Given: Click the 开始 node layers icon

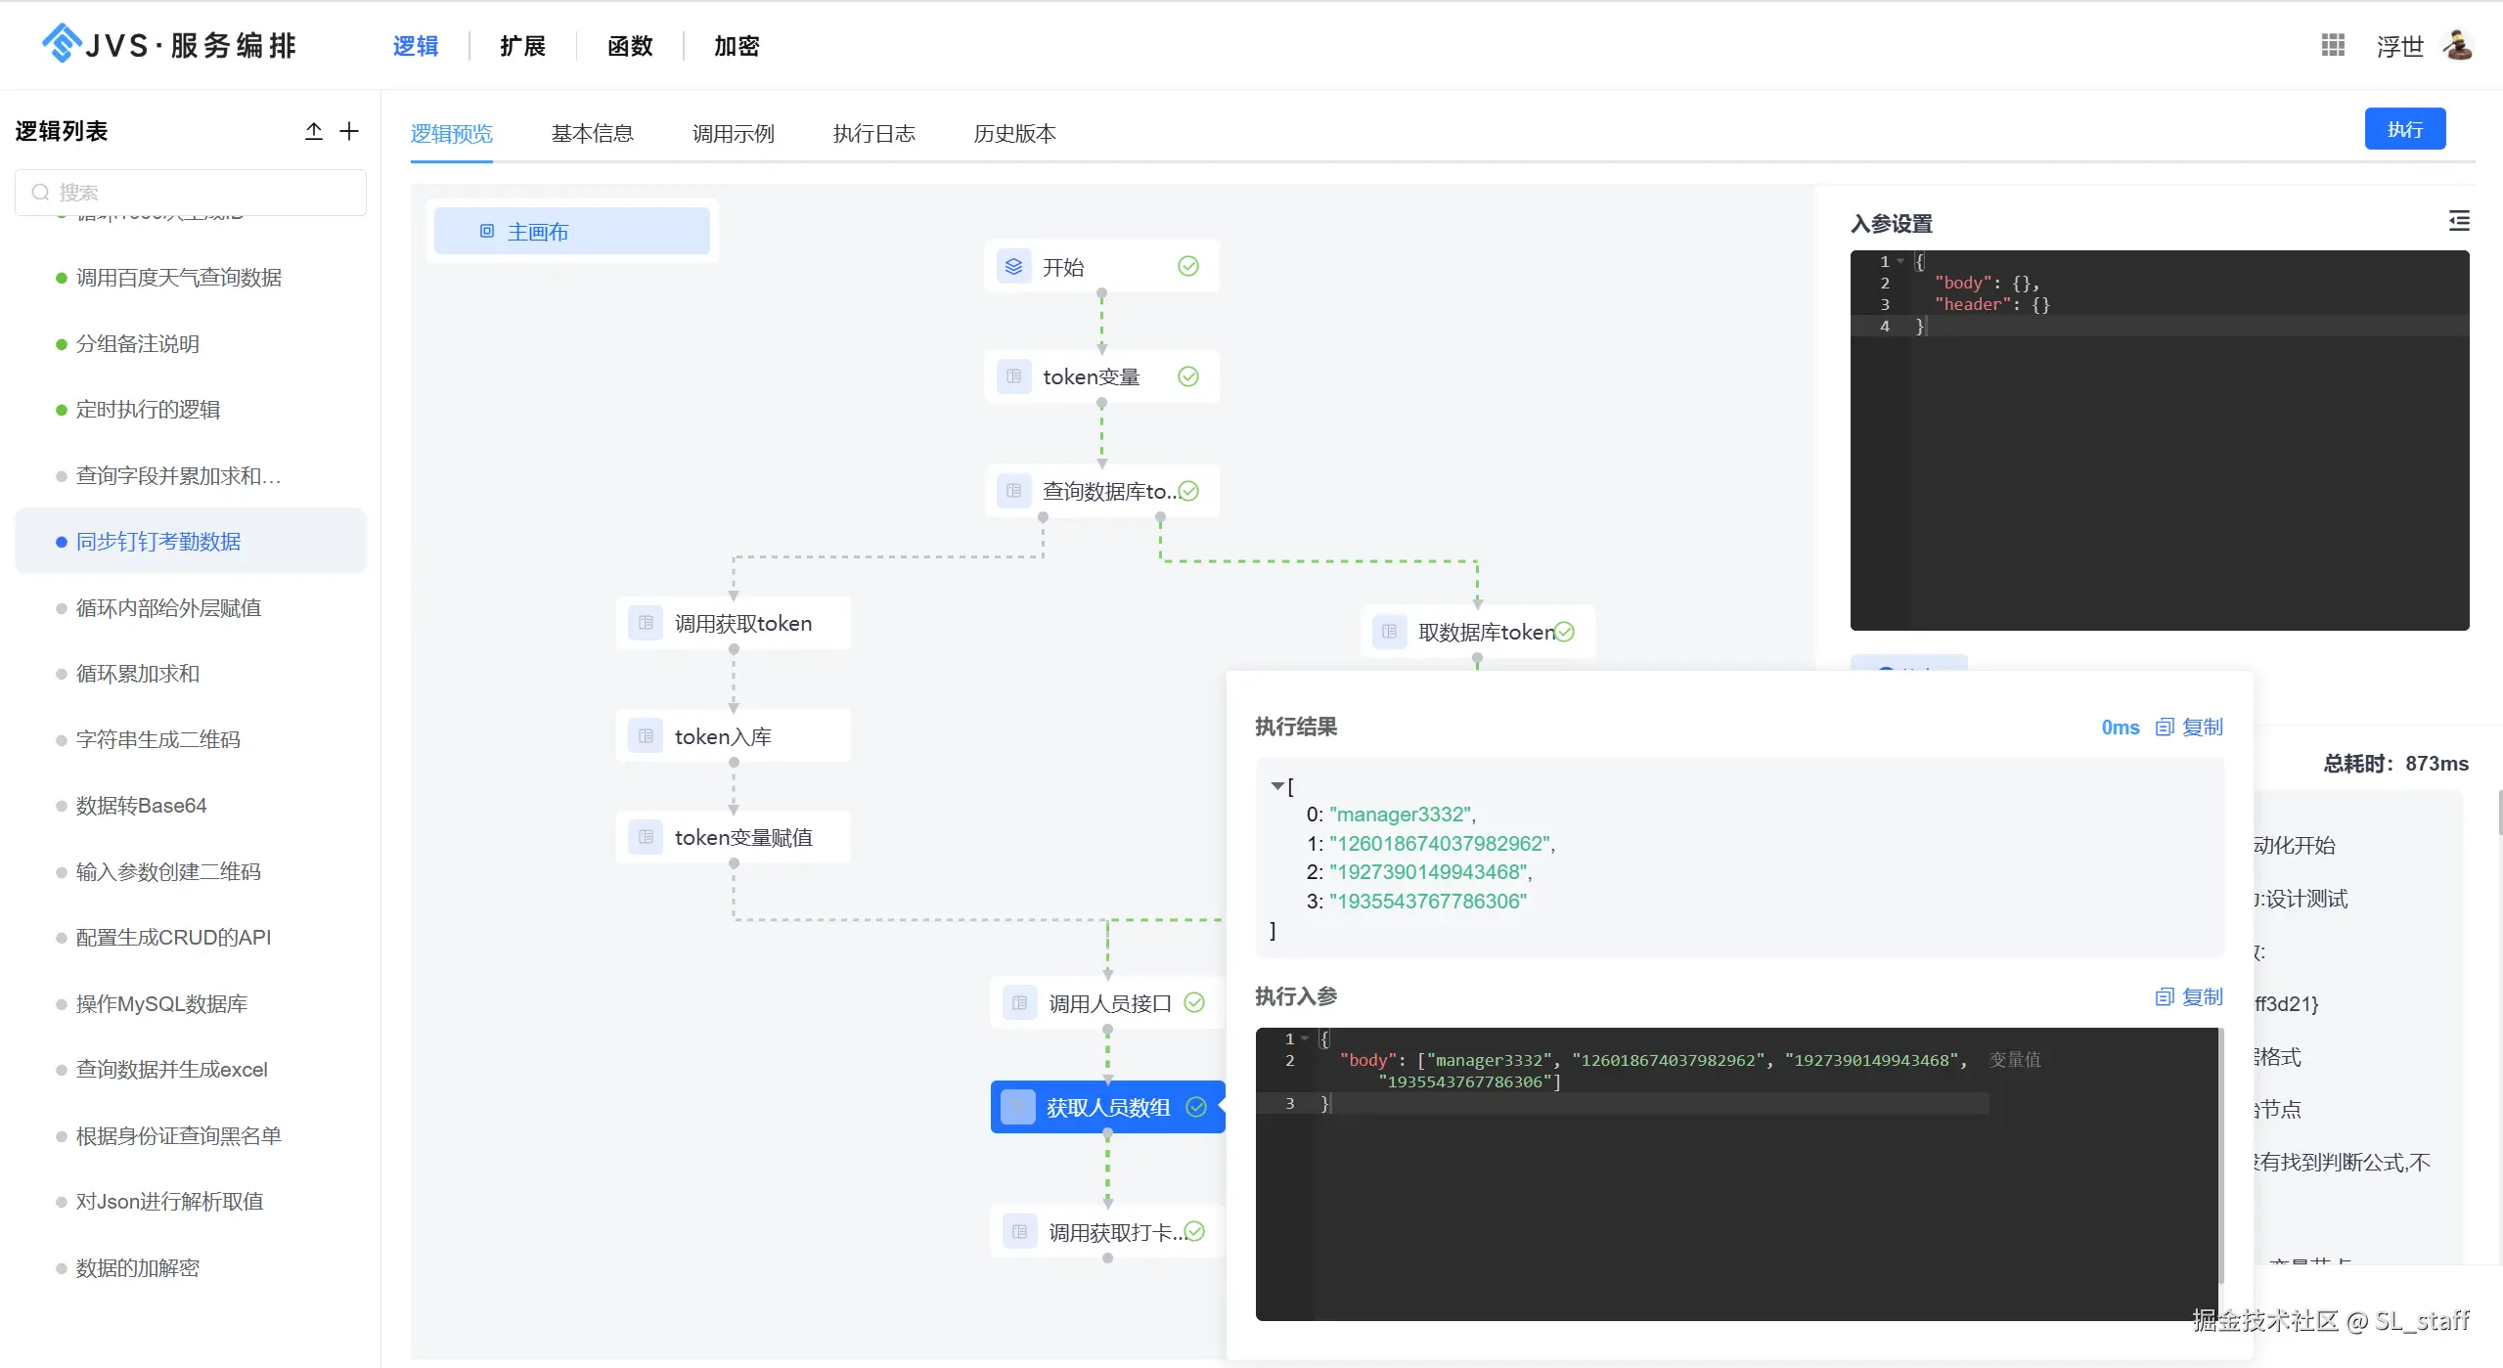Looking at the screenshot, I should [x=1013, y=266].
